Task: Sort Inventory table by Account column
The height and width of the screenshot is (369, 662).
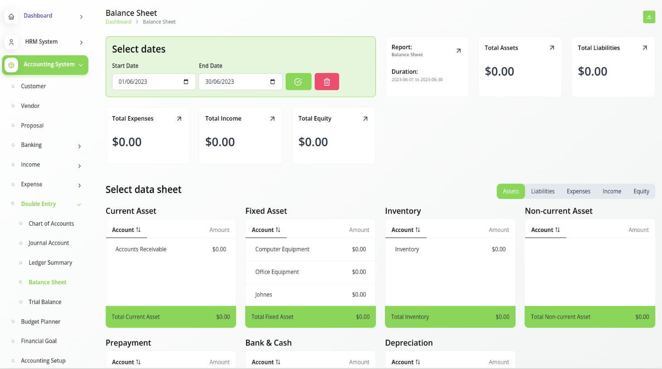Action: [405, 230]
